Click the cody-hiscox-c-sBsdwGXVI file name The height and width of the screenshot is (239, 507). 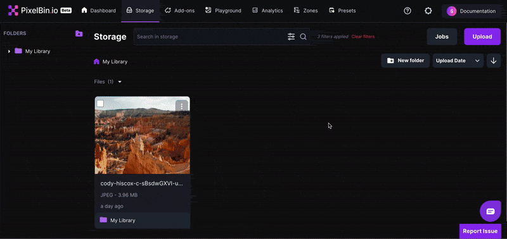[141, 183]
